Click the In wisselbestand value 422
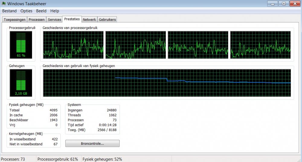The height and width of the screenshot is (162, 302). [55, 139]
